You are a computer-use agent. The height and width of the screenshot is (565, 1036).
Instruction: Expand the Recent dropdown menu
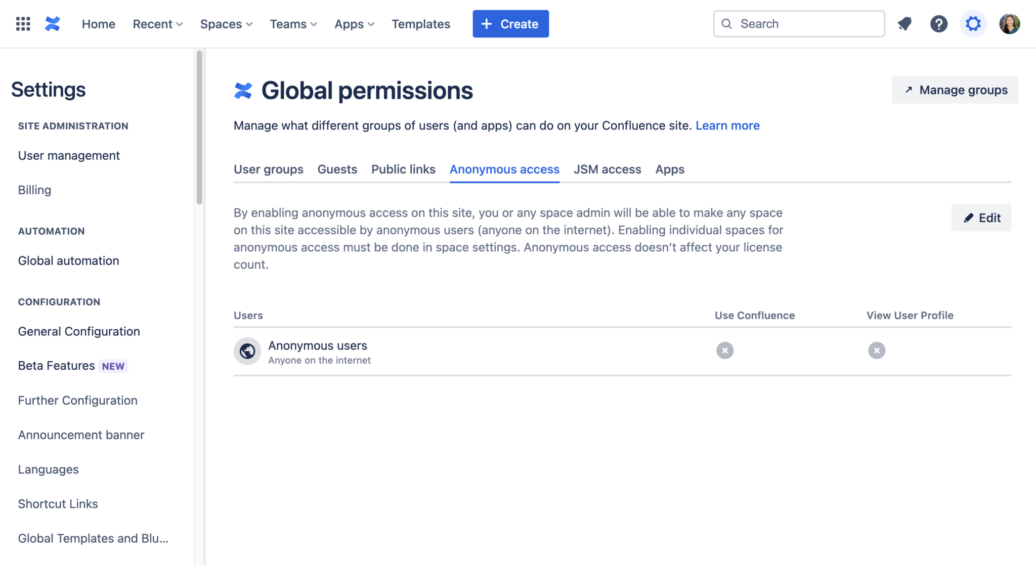pyautogui.click(x=158, y=24)
